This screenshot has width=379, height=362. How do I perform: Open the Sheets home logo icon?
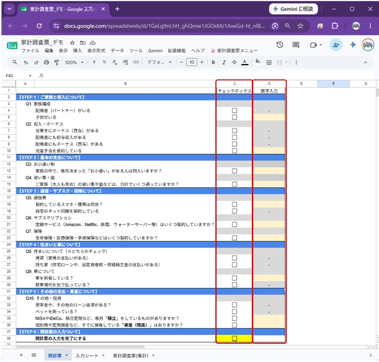(x=12, y=45)
